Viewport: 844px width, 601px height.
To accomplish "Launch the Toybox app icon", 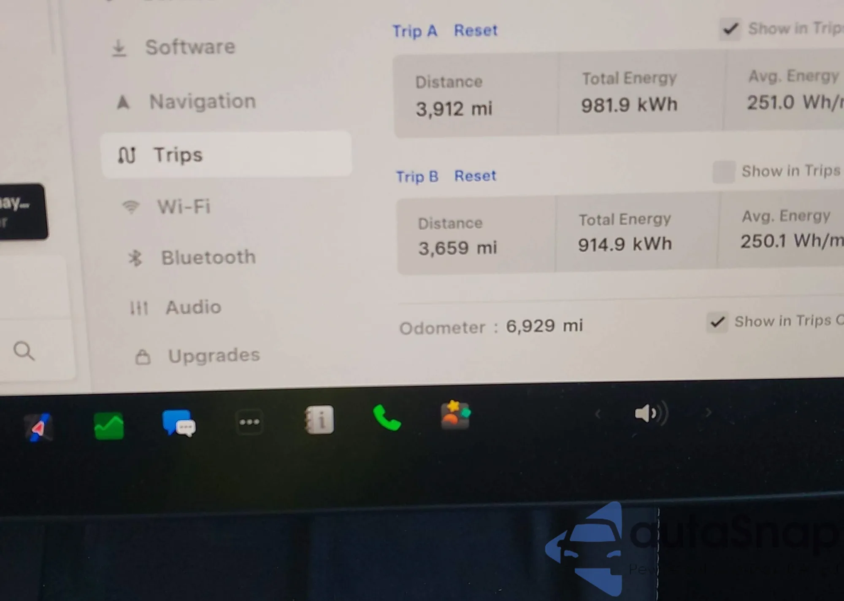I will pyautogui.click(x=455, y=415).
